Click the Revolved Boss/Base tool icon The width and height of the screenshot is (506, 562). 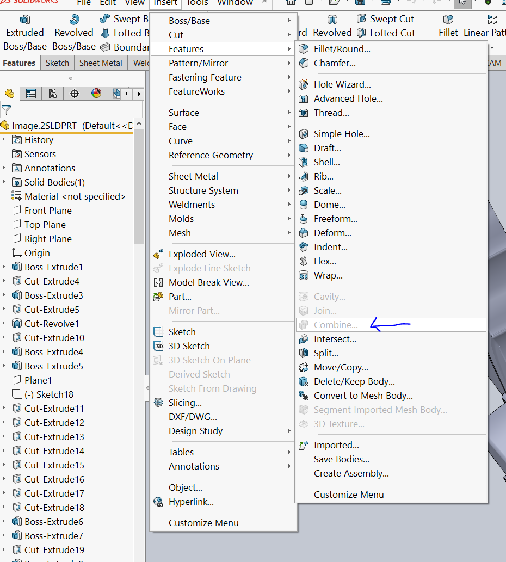click(74, 20)
